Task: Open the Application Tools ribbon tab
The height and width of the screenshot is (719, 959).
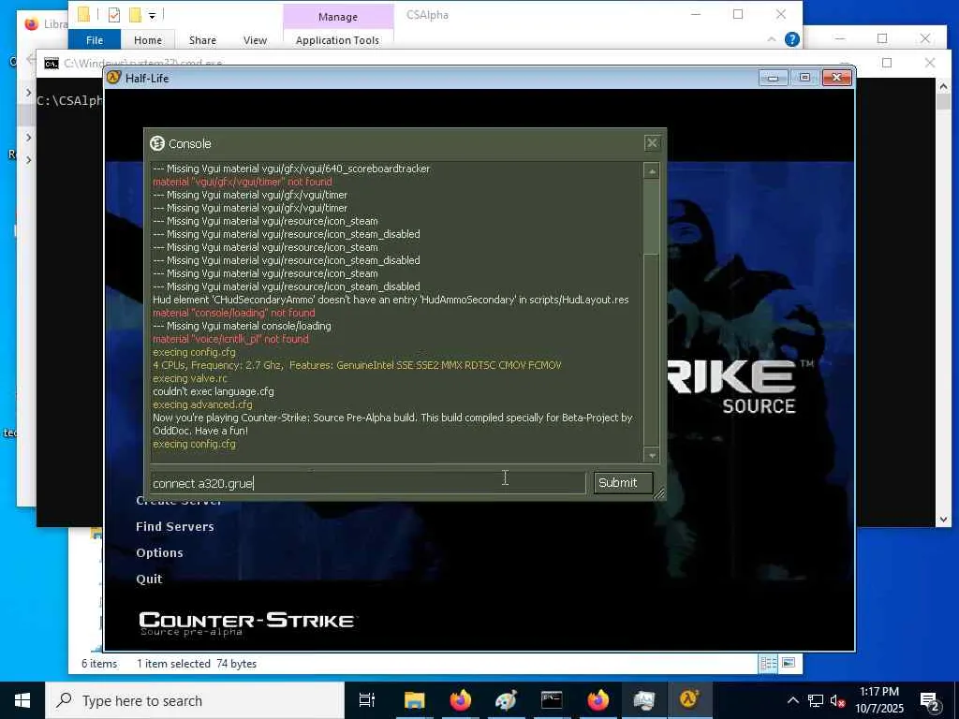Action: (x=337, y=39)
